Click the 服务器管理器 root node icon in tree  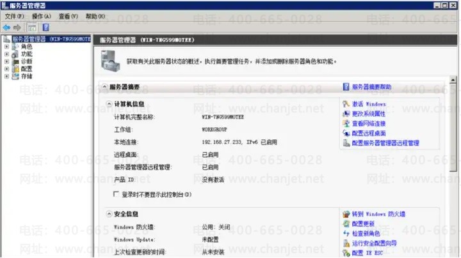[x=7, y=39]
